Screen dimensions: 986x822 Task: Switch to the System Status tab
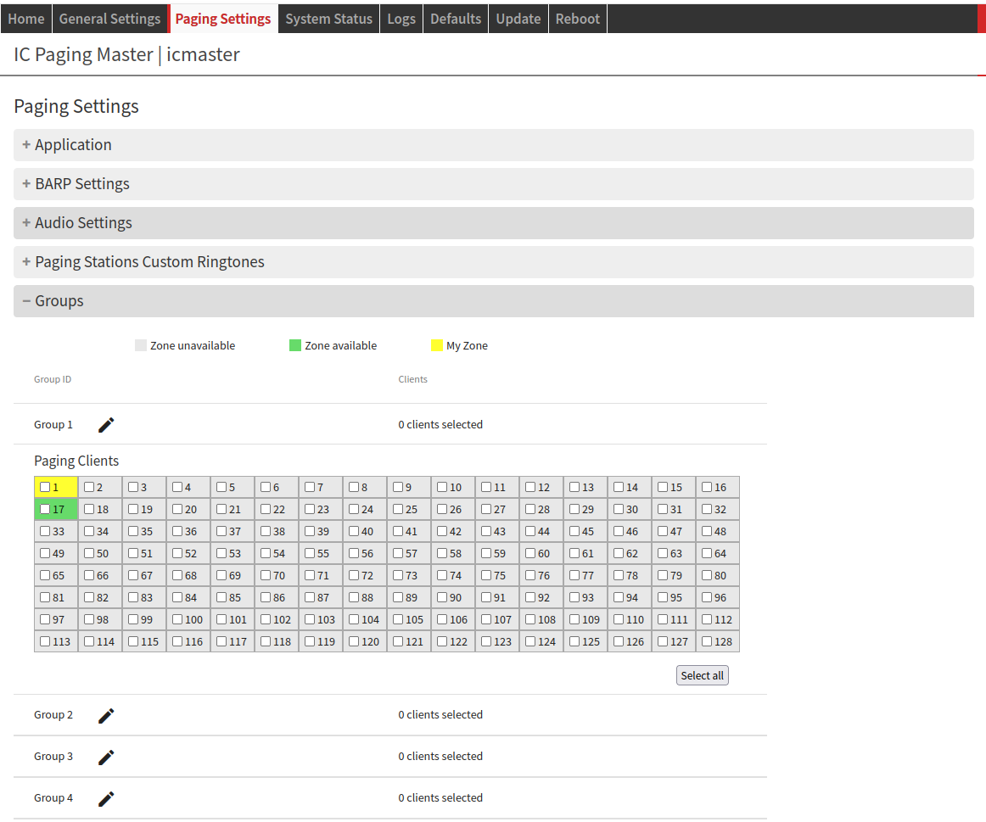[x=328, y=19]
